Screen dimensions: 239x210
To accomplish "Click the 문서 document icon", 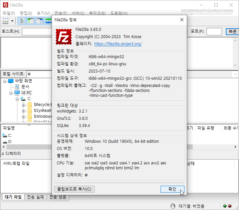I will click(x=17, y=87).
